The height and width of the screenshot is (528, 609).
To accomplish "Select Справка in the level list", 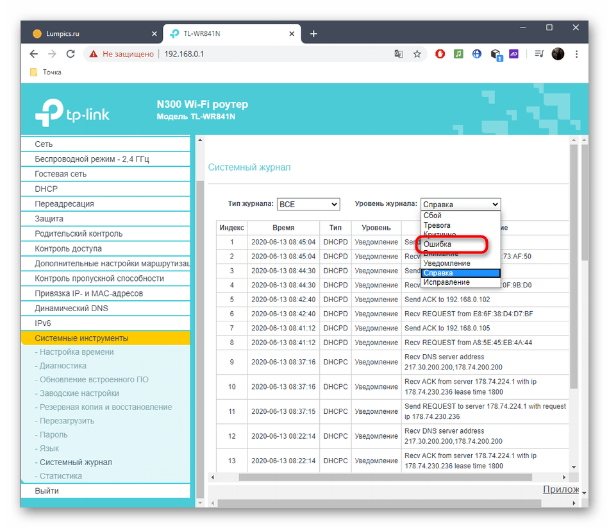I will 461,273.
